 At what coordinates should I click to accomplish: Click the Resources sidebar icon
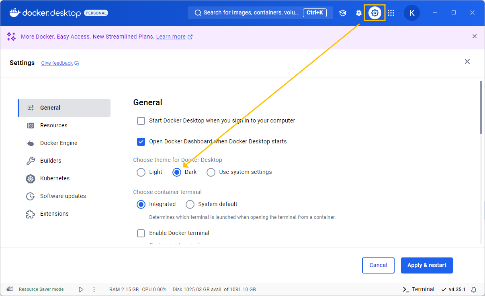click(31, 125)
